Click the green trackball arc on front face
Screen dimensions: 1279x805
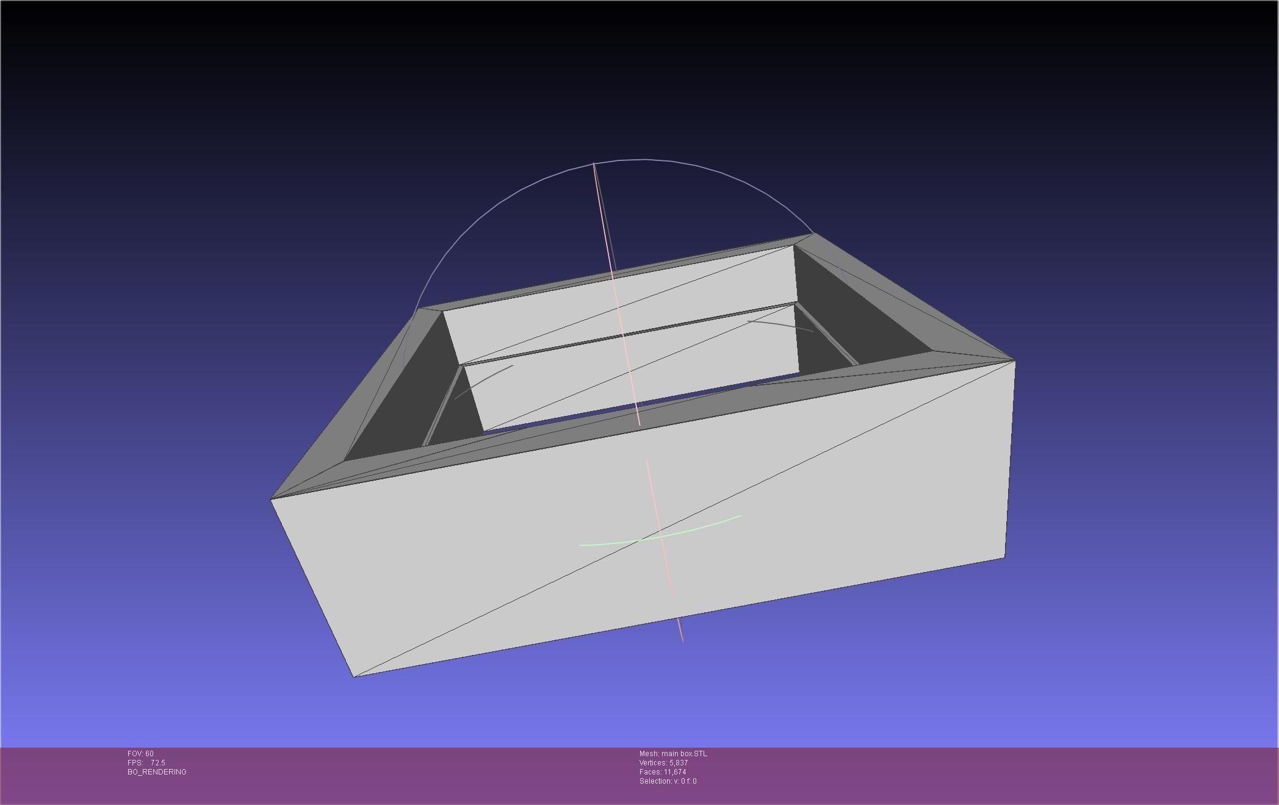pyautogui.click(x=702, y=528)
